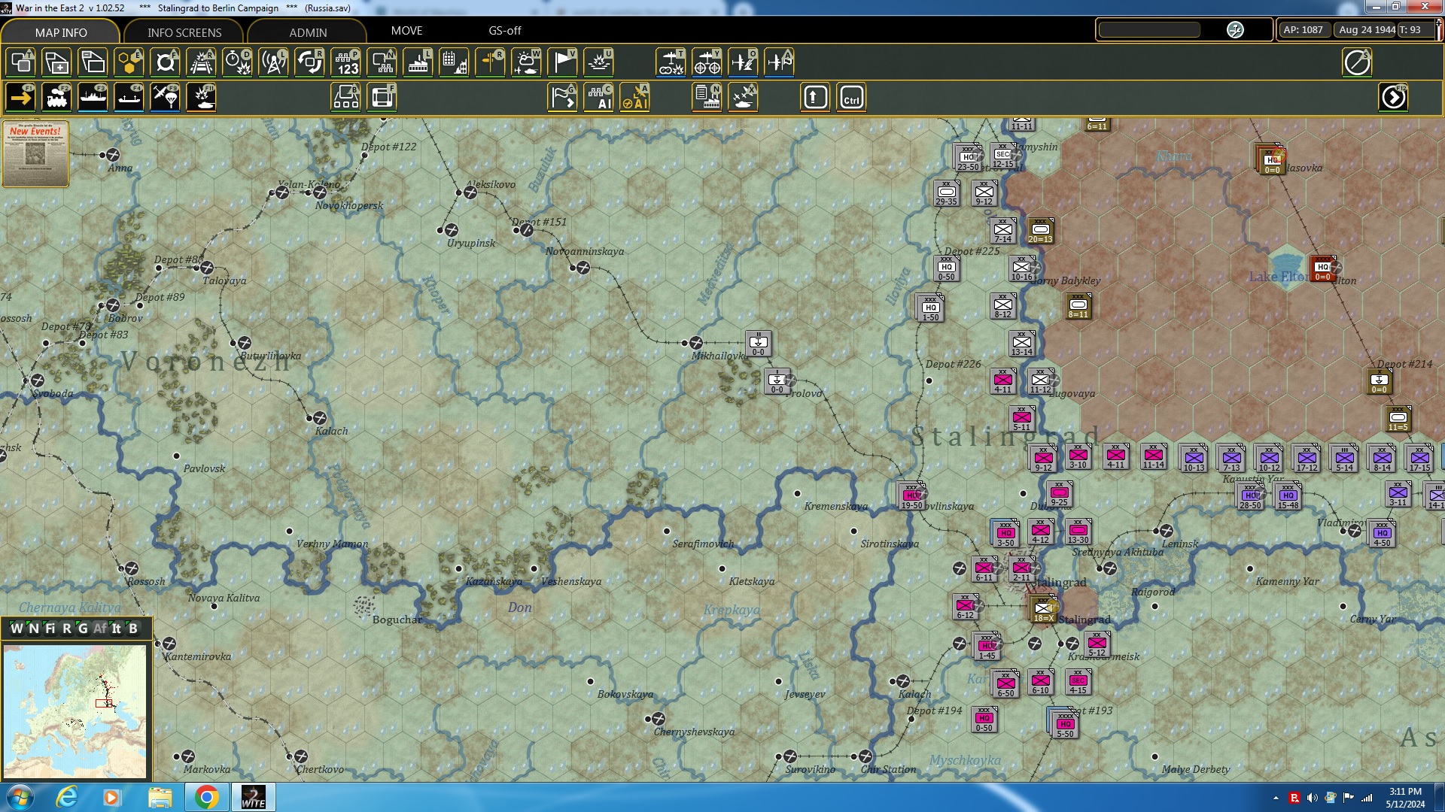Image resolution: width=1445 pixels, height=812 pixels.
Task: Toggle fort levels icon (F)
Action: coord(165,62)
